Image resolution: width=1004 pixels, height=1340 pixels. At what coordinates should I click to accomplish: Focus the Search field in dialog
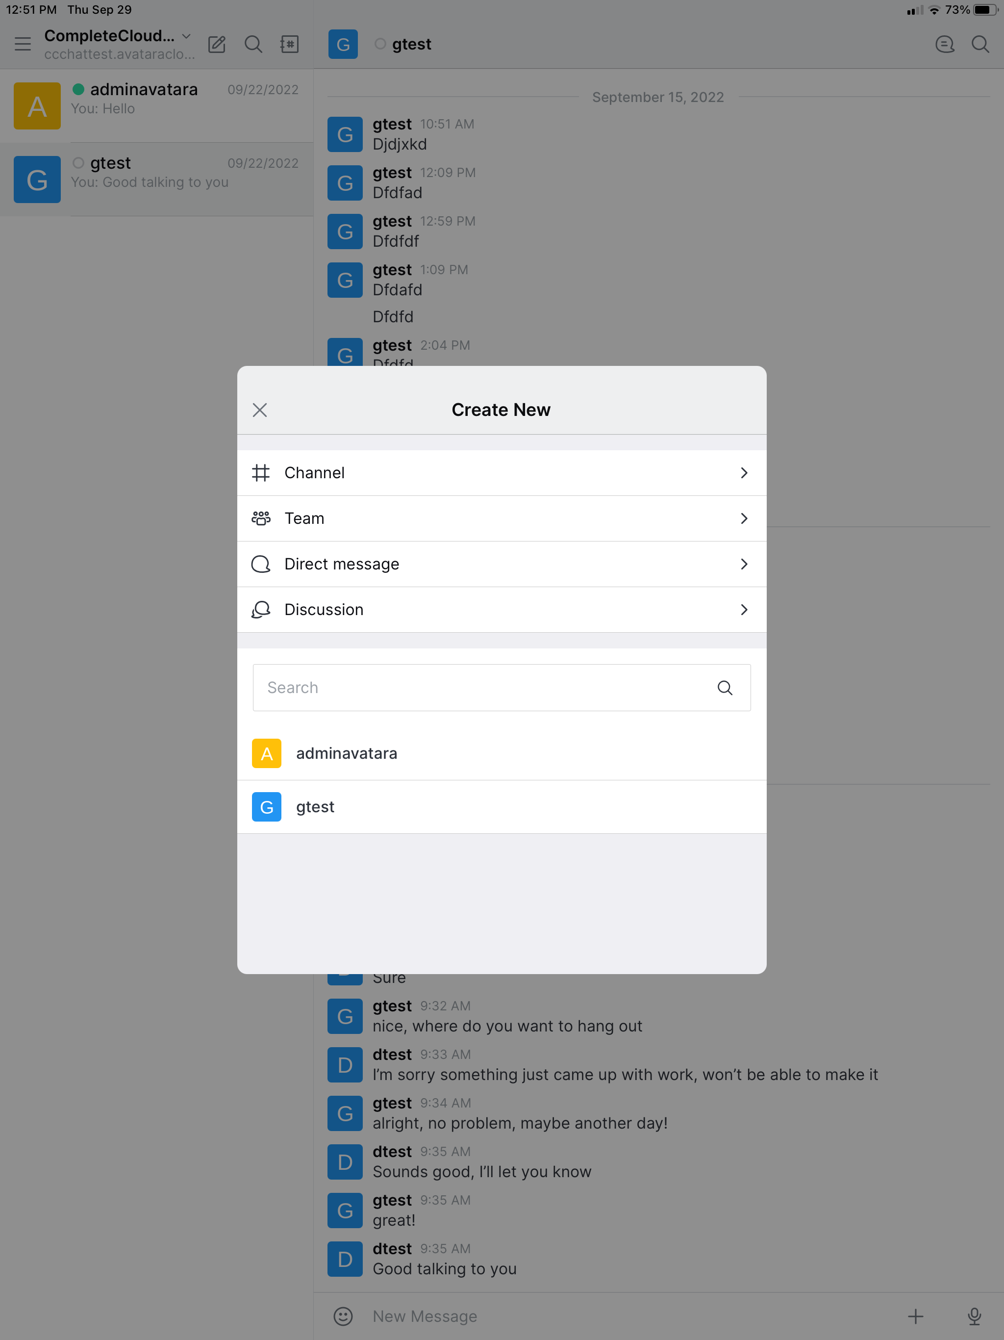(x=502, y=688)
